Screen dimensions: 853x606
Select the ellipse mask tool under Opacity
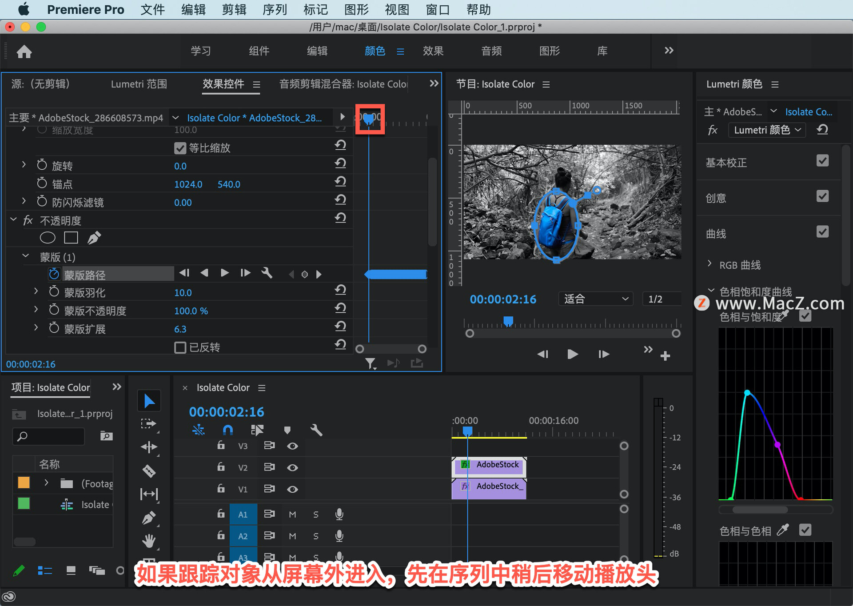(x=48, y=238)
